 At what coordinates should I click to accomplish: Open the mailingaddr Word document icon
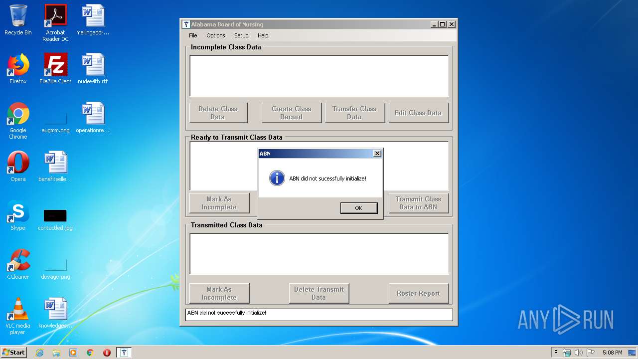[x=93, y=20]
